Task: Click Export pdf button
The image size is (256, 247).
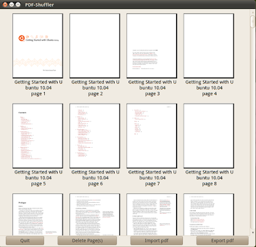Action: point(223,241)
